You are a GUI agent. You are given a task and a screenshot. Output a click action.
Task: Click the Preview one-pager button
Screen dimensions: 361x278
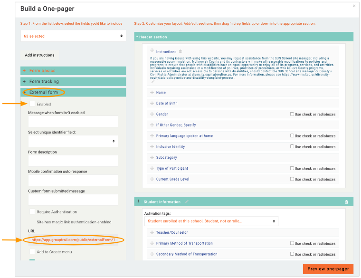(x=328, y=269)
